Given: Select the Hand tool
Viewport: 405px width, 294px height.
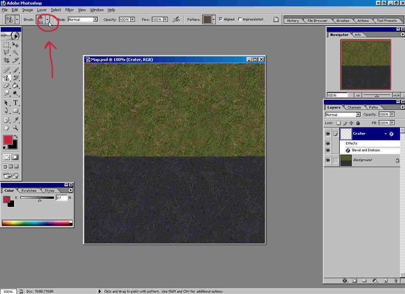Looking at the screenshot, I should tap(6, 128).
